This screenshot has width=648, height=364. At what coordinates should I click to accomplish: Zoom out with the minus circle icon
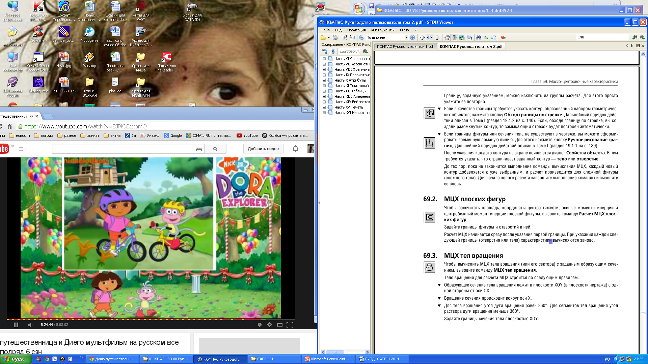point(362,37)
